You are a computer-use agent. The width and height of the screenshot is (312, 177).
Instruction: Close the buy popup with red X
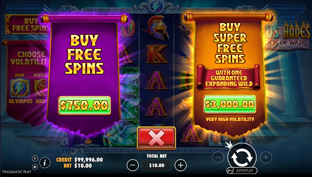pyautogui.click(x=156, y=138)
